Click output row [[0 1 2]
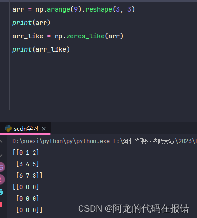 (x=26, y=152)
